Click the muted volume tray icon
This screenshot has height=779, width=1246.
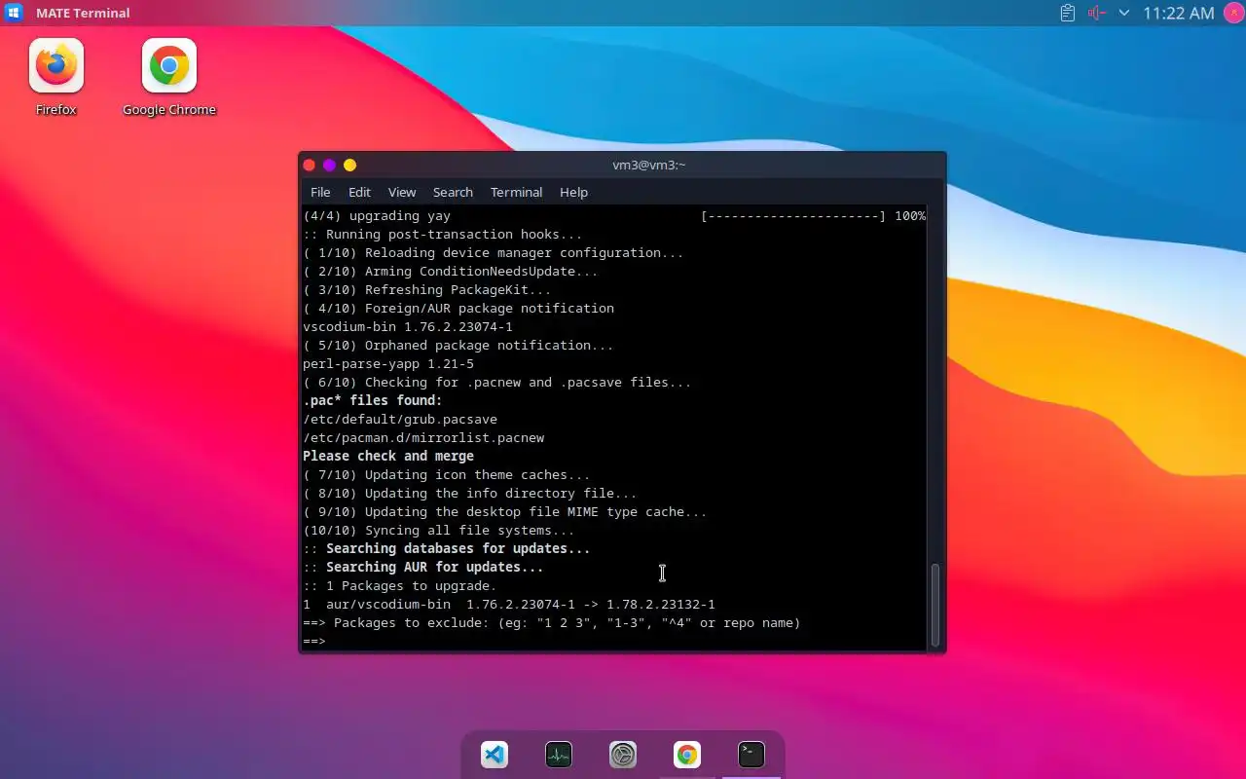[1097, 13]
